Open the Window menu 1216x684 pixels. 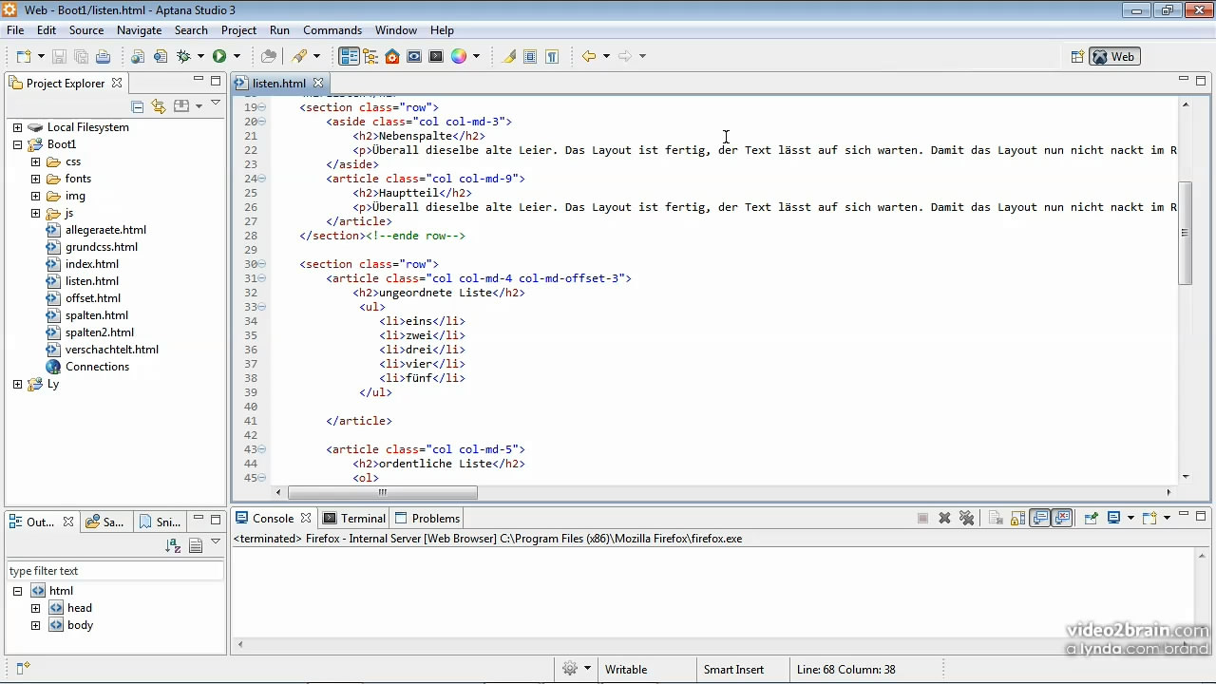coord(396,30)
